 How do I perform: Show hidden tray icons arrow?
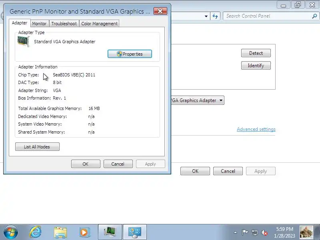coord(235,232)
